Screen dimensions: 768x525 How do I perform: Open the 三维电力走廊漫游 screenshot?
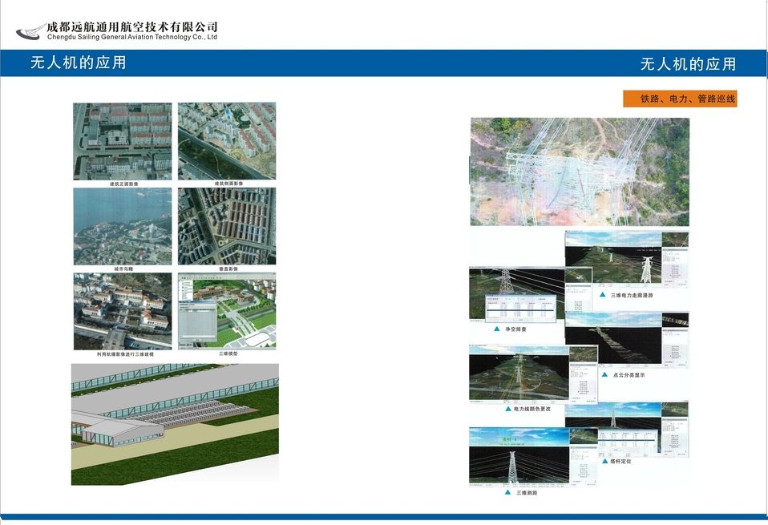tap(627, 260)
